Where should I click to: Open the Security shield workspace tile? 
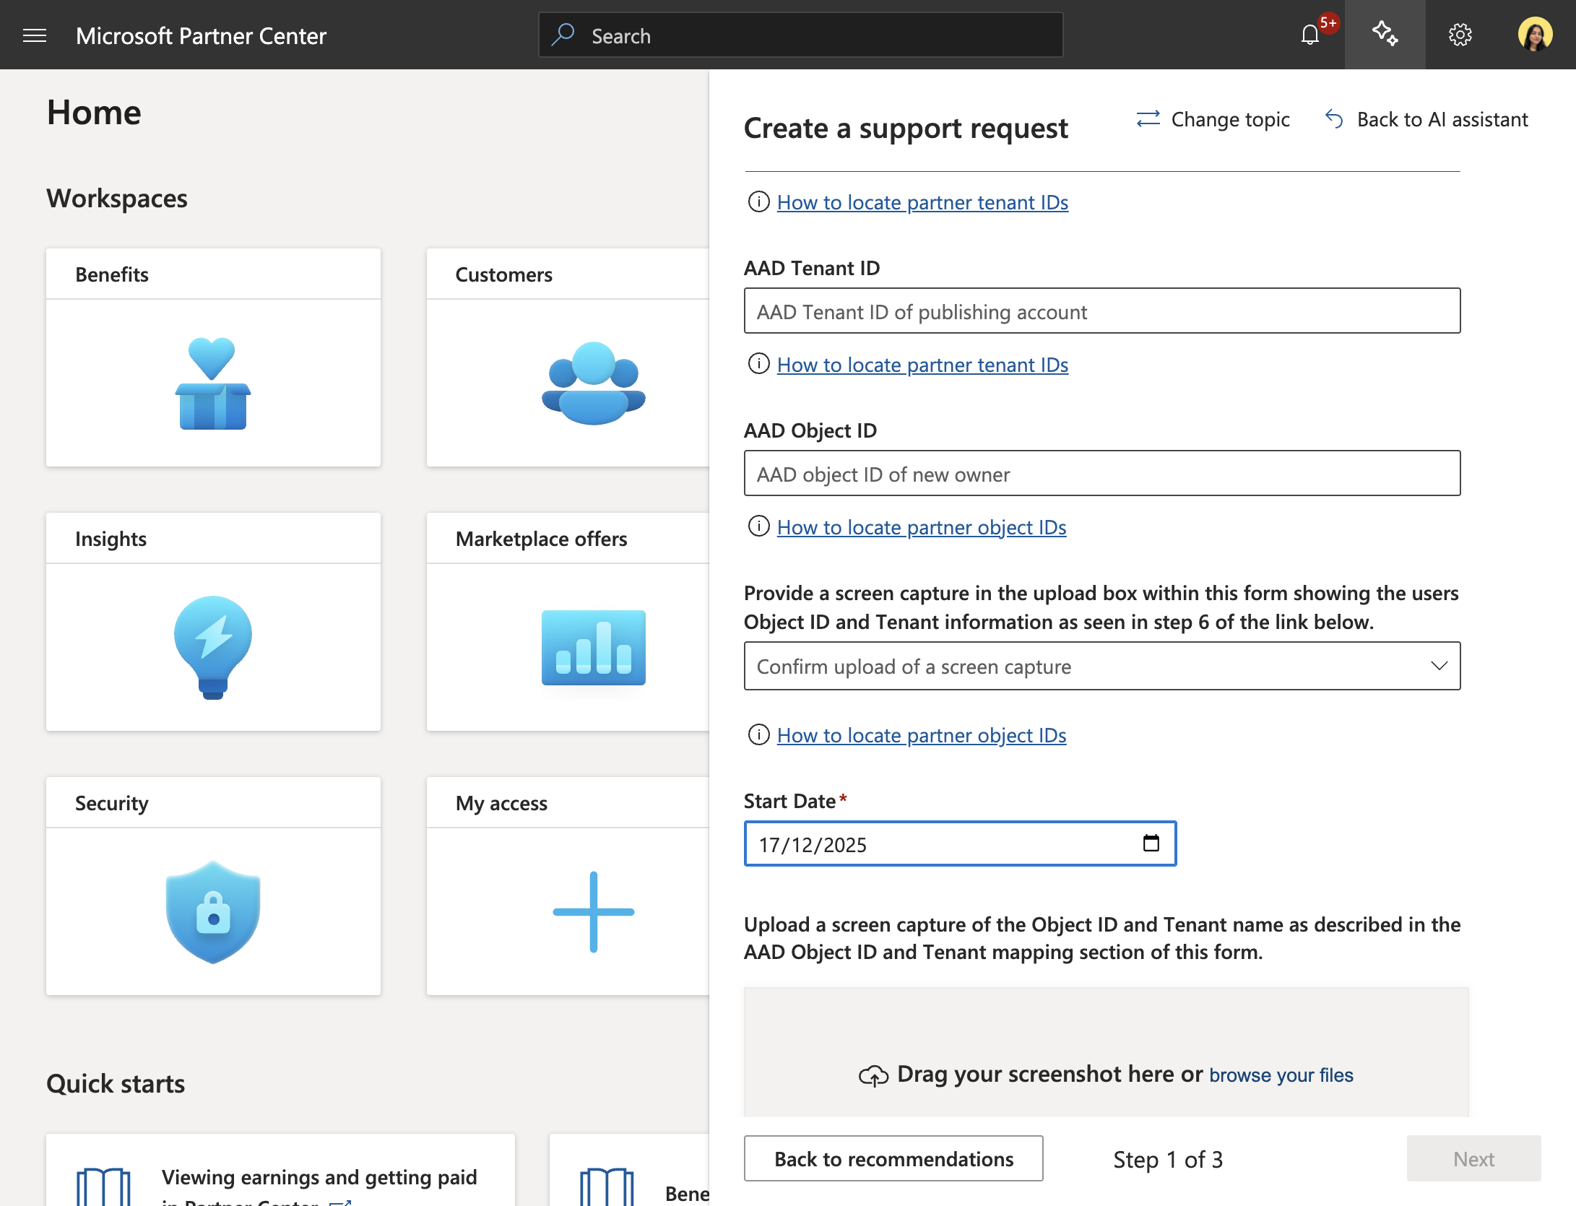[213, 886]
